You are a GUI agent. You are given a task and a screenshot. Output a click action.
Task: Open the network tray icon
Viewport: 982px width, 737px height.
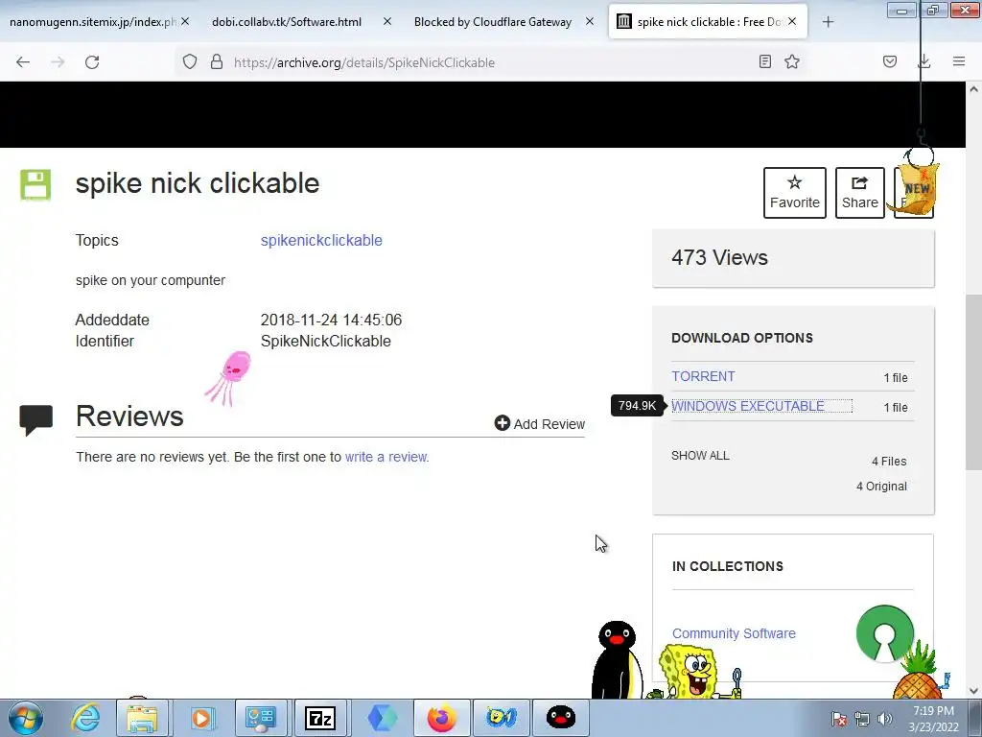tap(862, 719)
